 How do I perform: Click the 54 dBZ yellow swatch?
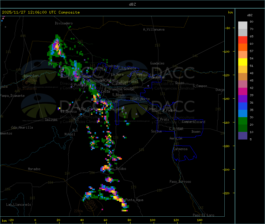[x=243, y=62]
